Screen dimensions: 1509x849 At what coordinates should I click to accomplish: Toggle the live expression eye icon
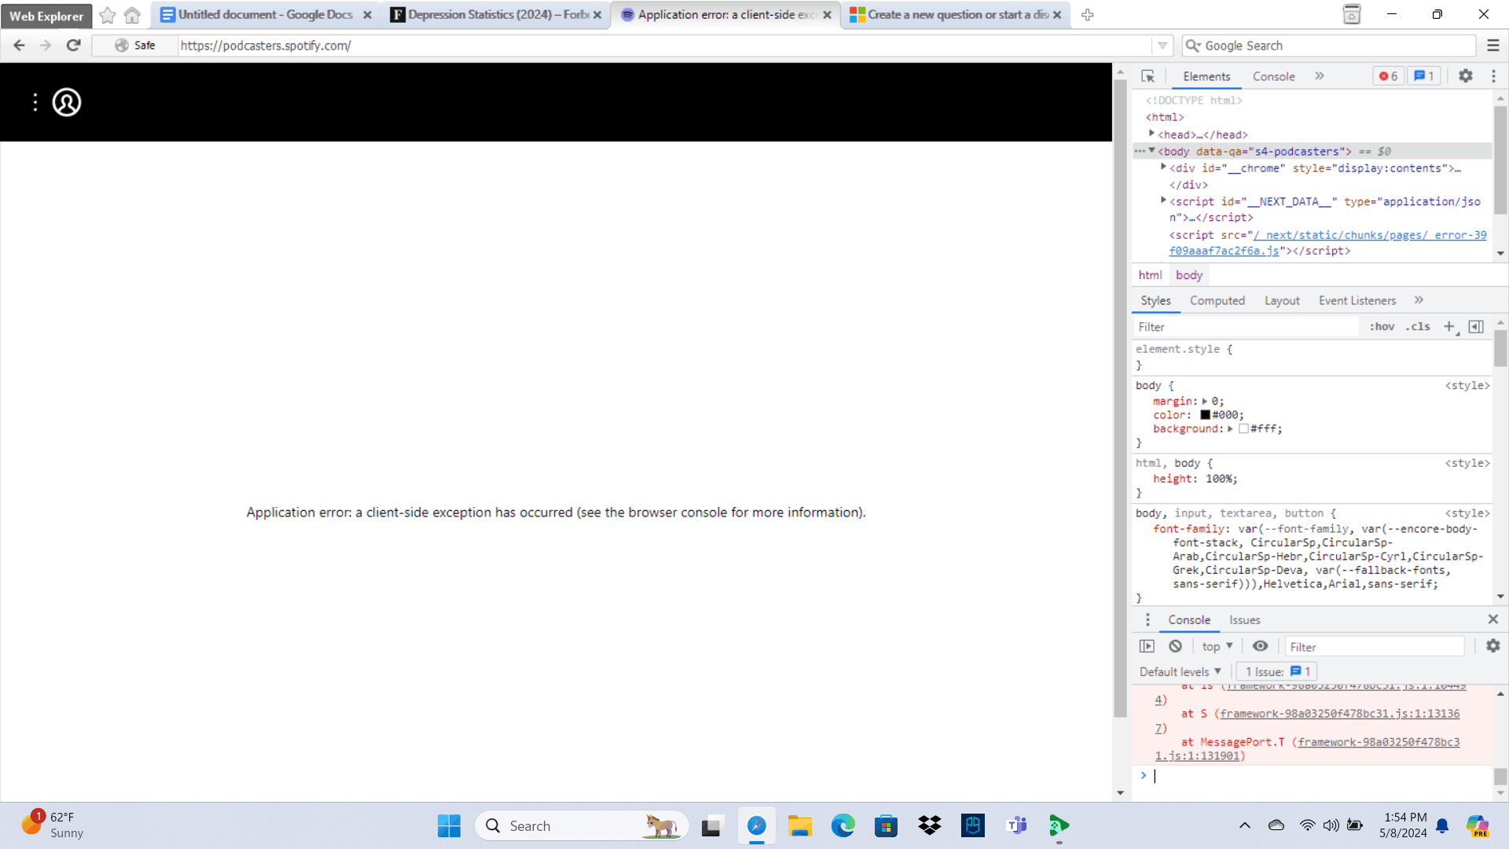[1260, 646]
